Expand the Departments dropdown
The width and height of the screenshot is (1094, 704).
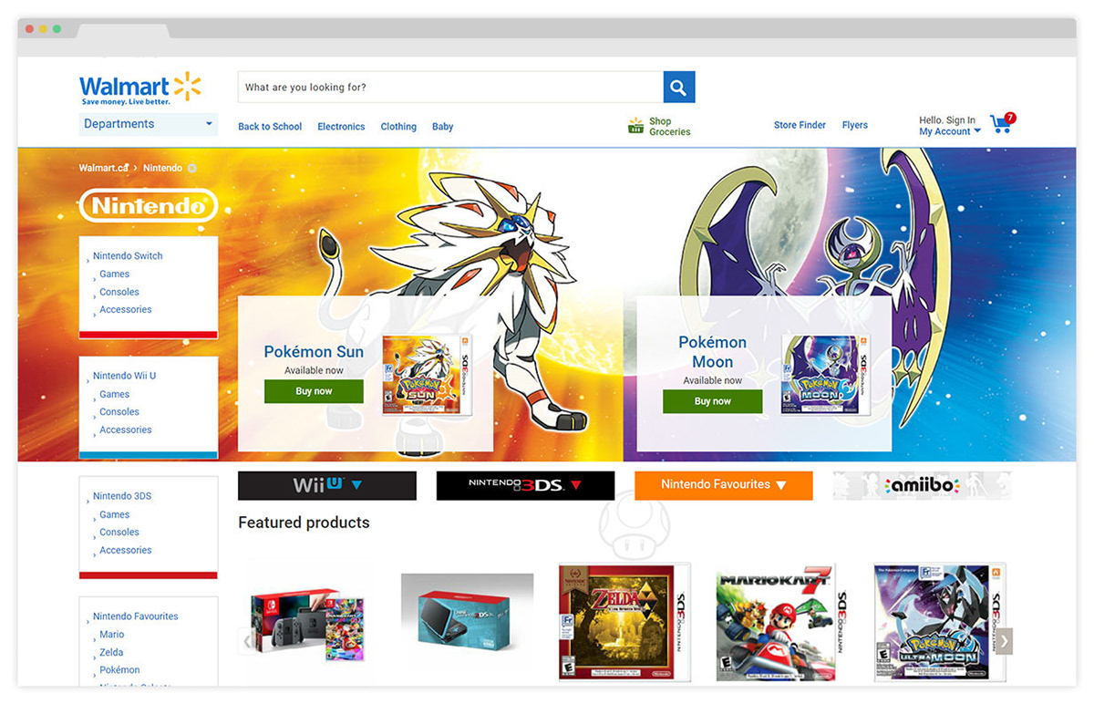[149, 124]
